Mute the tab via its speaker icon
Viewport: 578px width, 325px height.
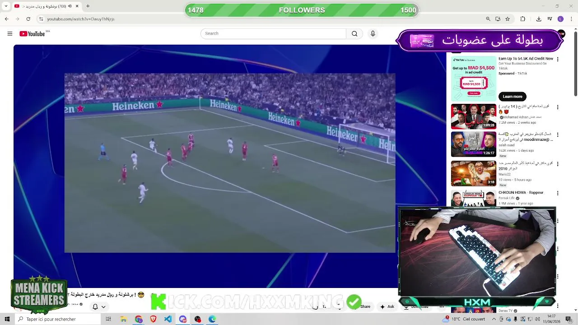tap(70, 6)
